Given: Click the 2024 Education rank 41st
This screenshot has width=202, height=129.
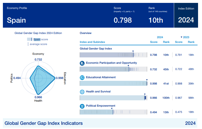Looking at the screenshot, I should coord(166,84).
